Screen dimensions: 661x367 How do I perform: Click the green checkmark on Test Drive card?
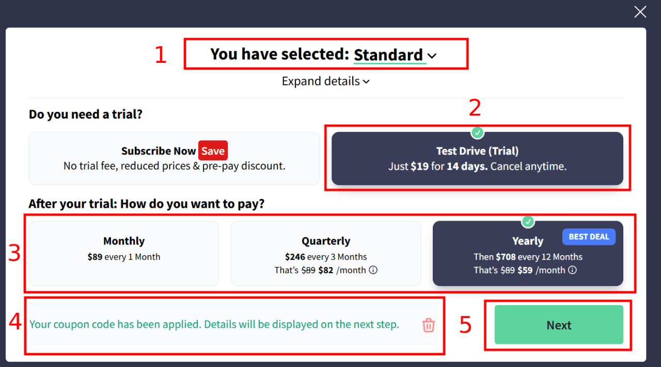tap(477, 132)
